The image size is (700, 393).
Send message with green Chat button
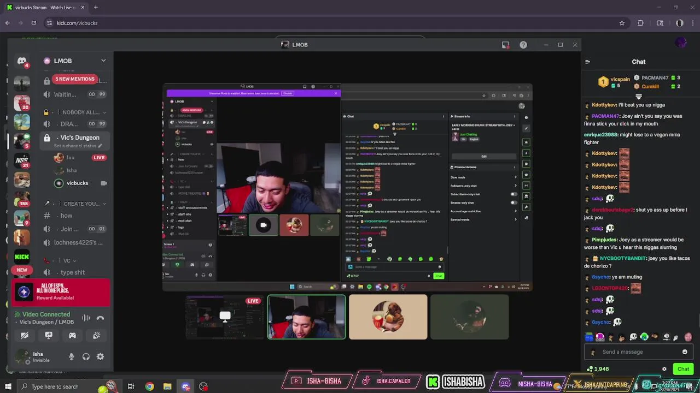683,369
